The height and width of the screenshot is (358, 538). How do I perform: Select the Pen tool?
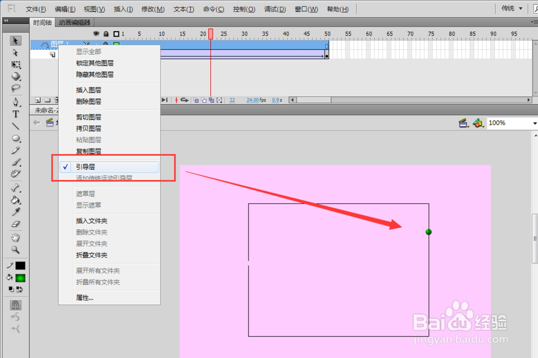pyautogui.click(x=16, y=102)
